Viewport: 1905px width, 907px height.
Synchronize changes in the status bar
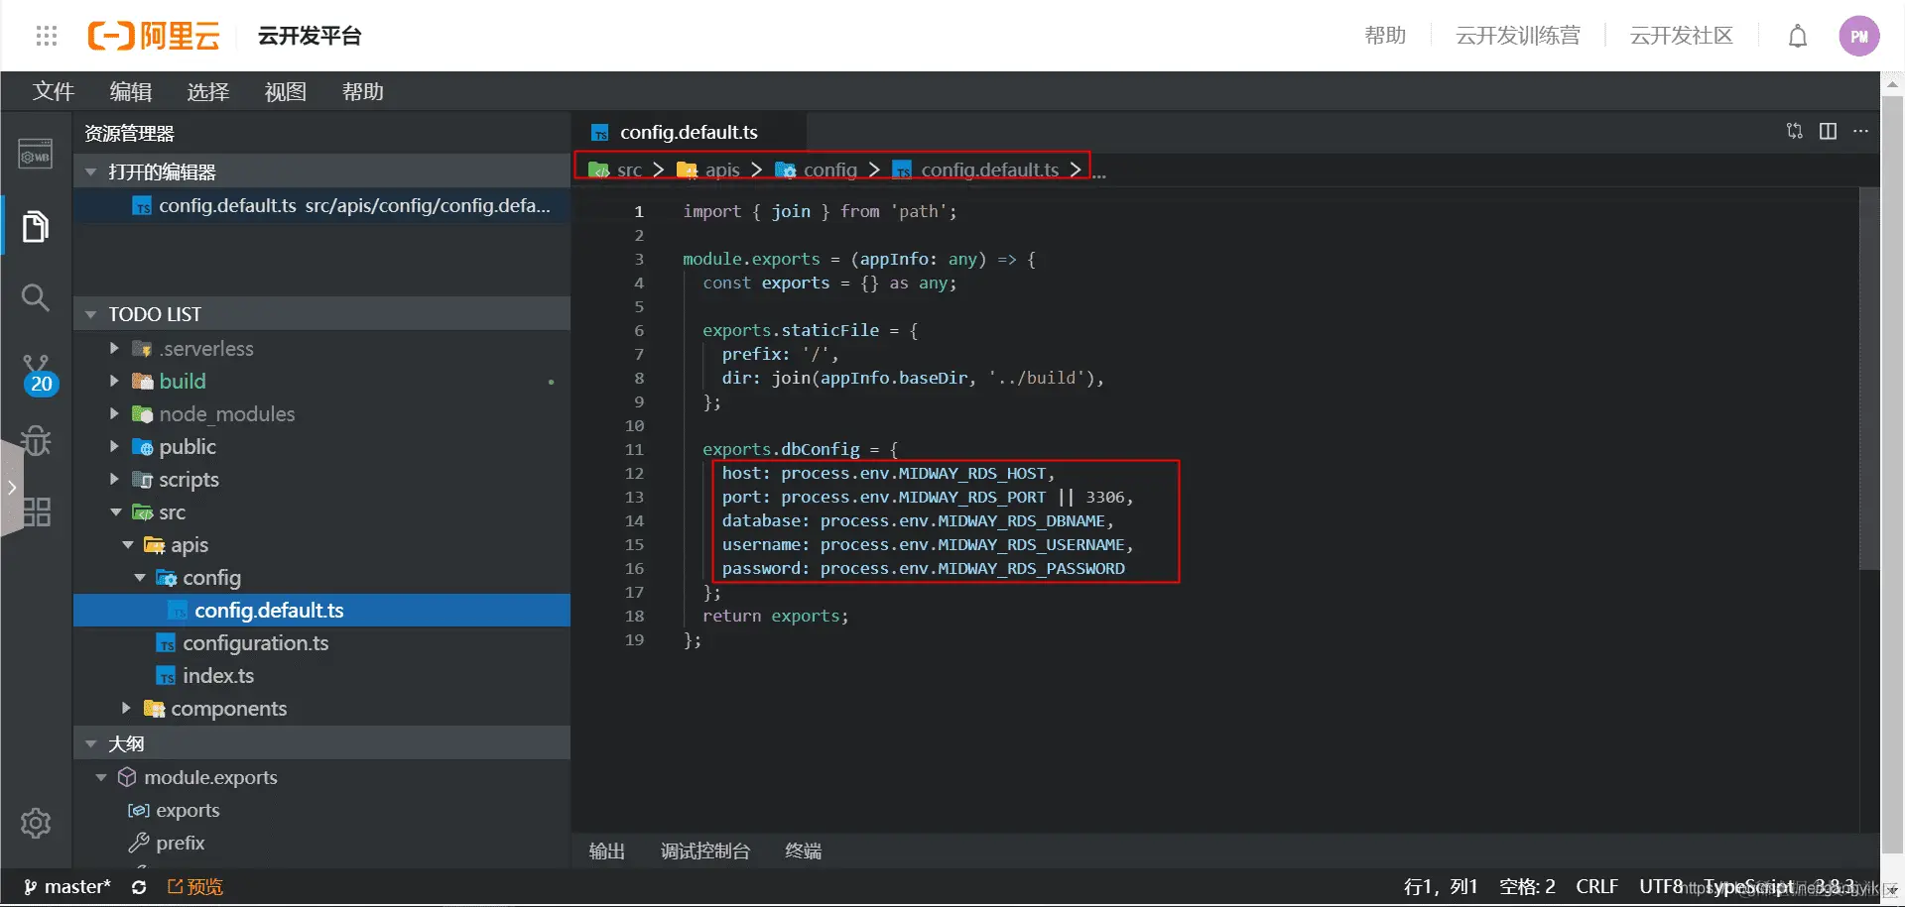point(139,887)
